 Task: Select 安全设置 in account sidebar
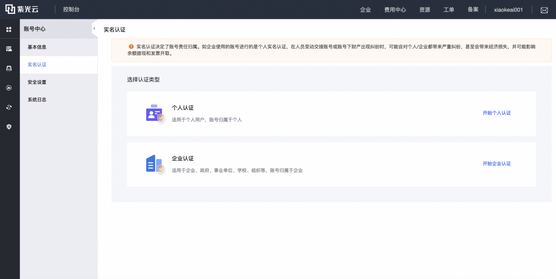[37, 82]
